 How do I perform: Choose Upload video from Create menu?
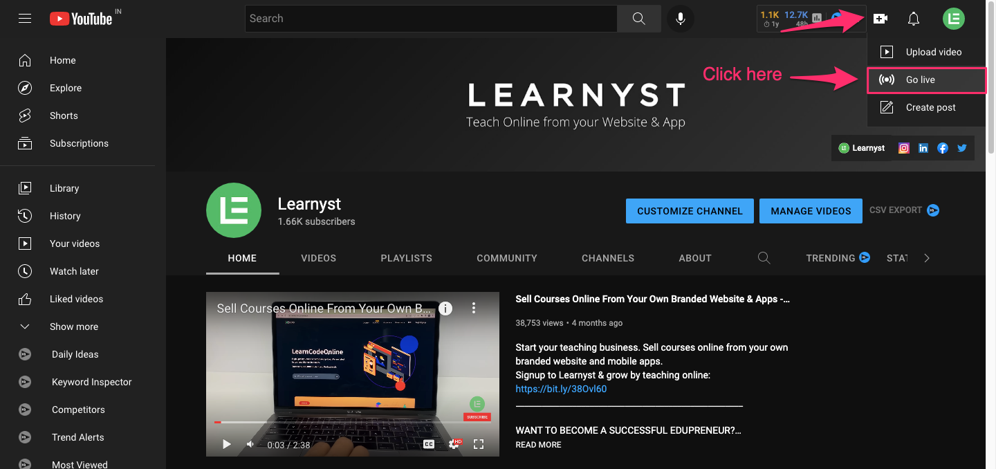(x=926, y=52)
